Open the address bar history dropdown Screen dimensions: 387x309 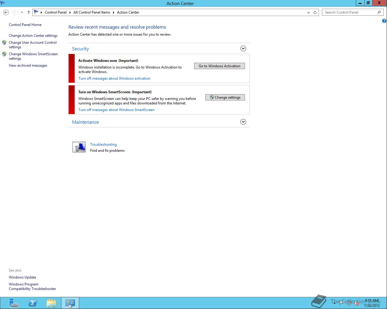308,12
